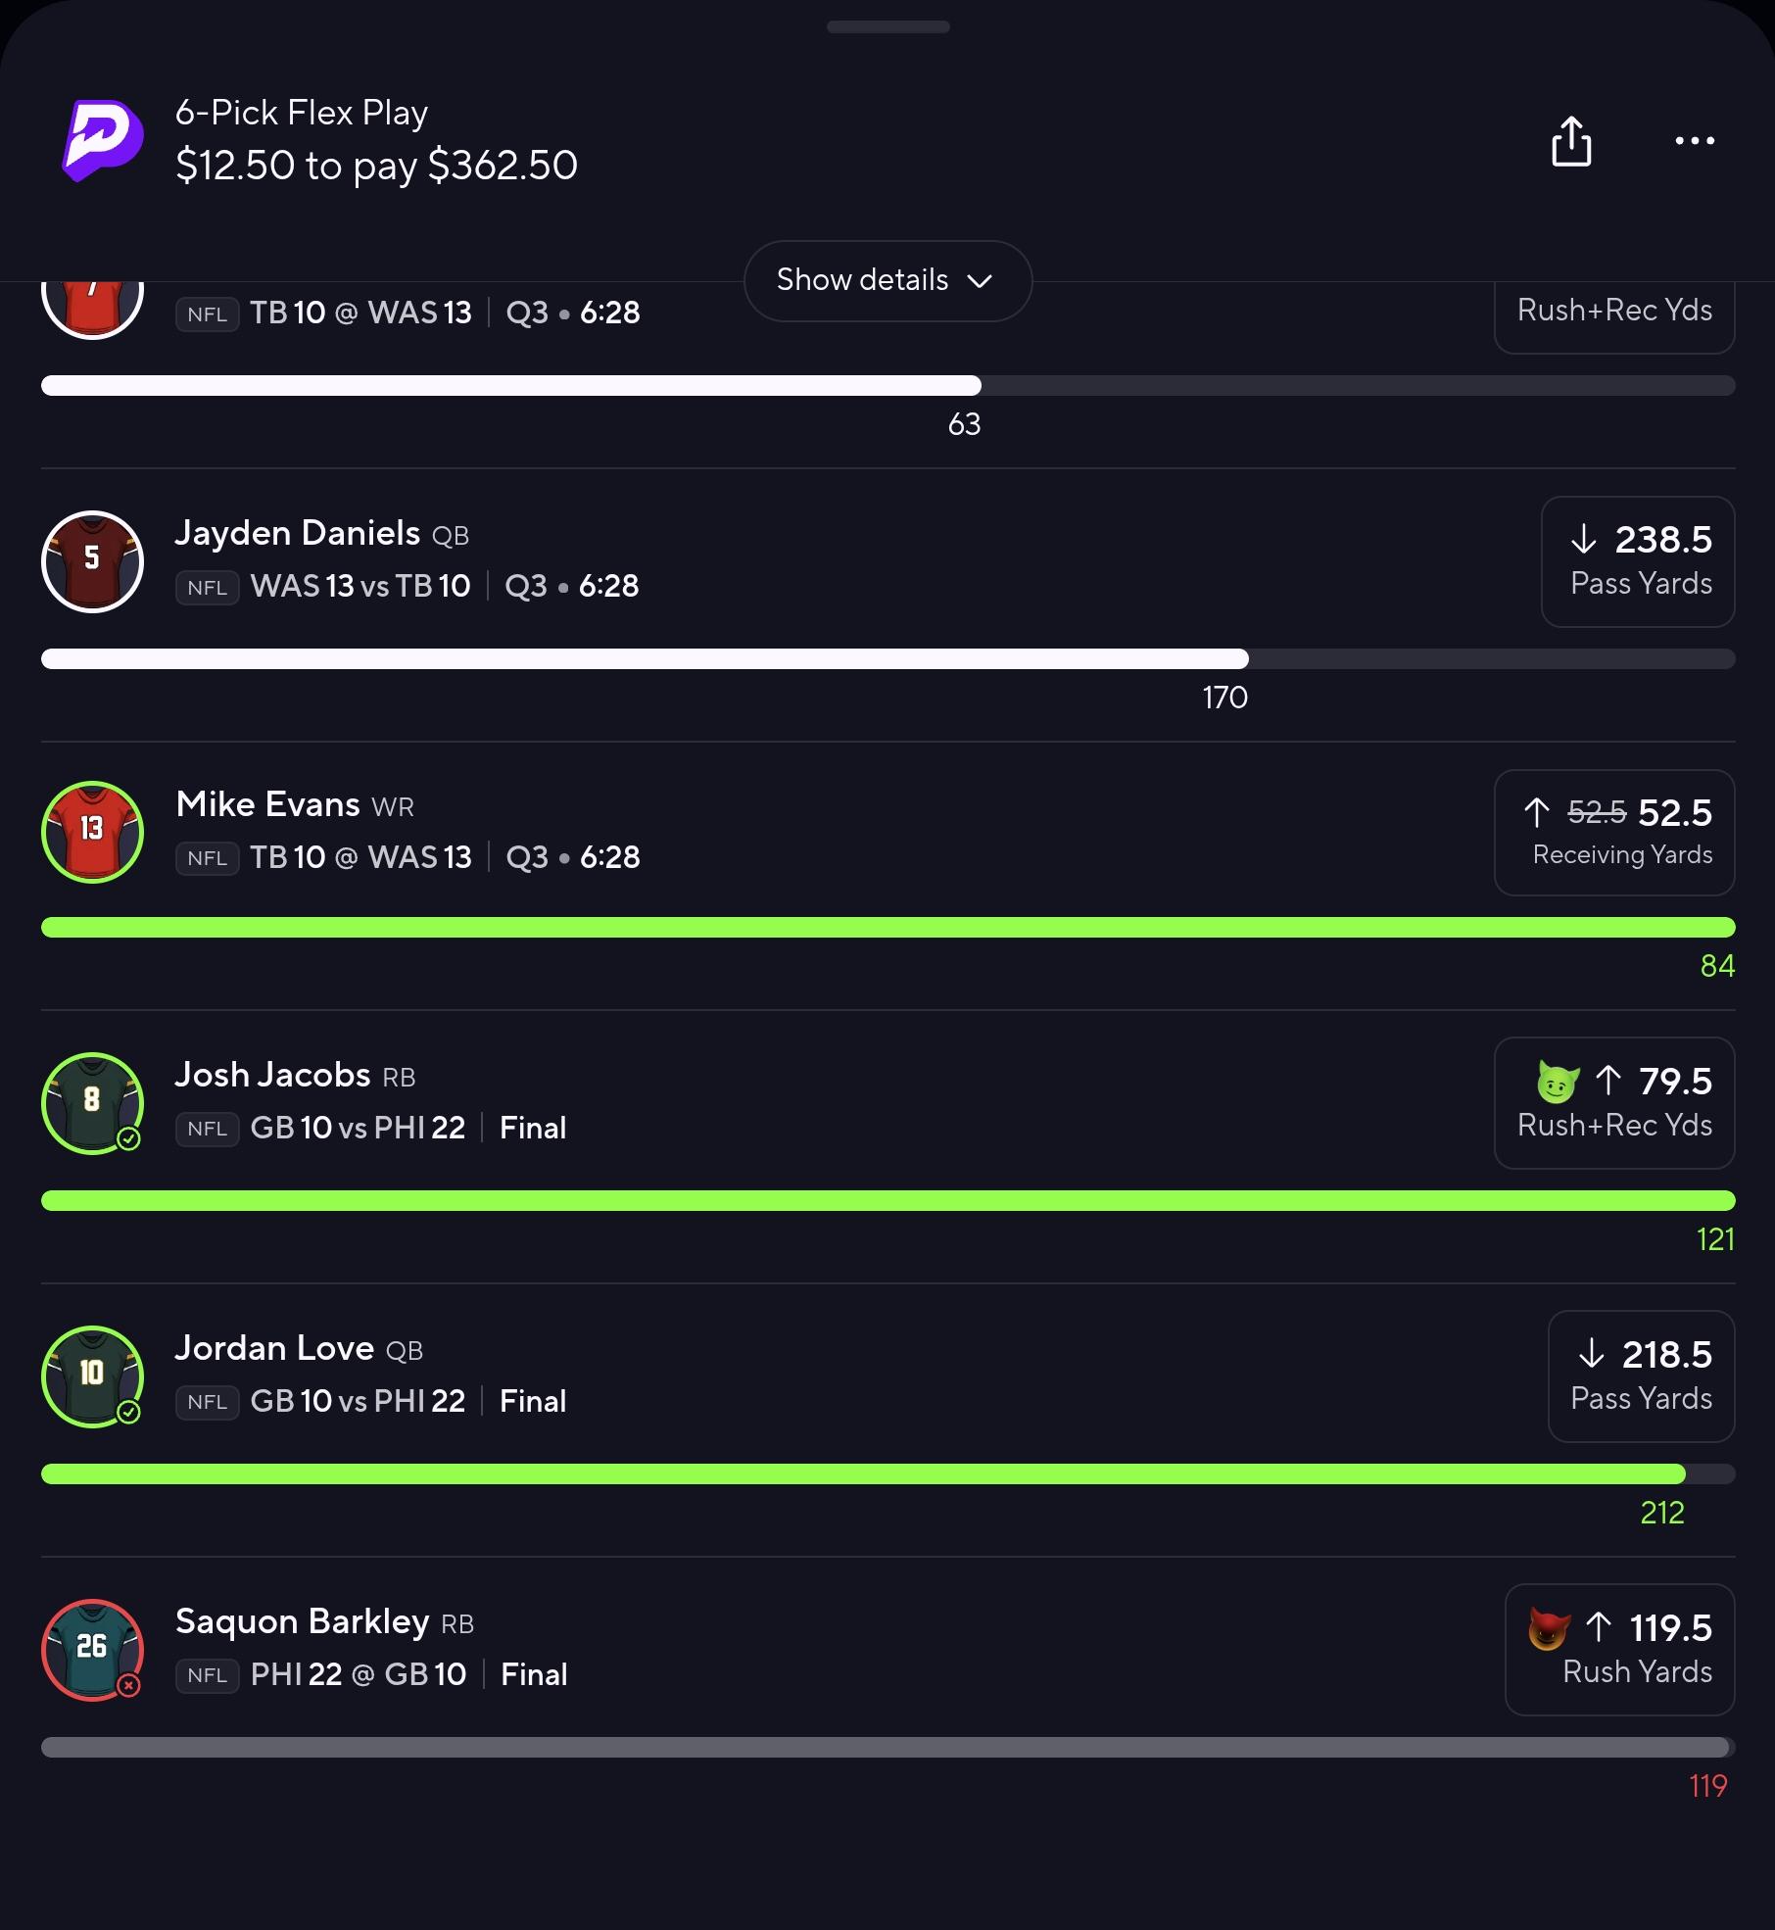Select the 119.5 Rush Yards pick box

tap(1620, 1650)
